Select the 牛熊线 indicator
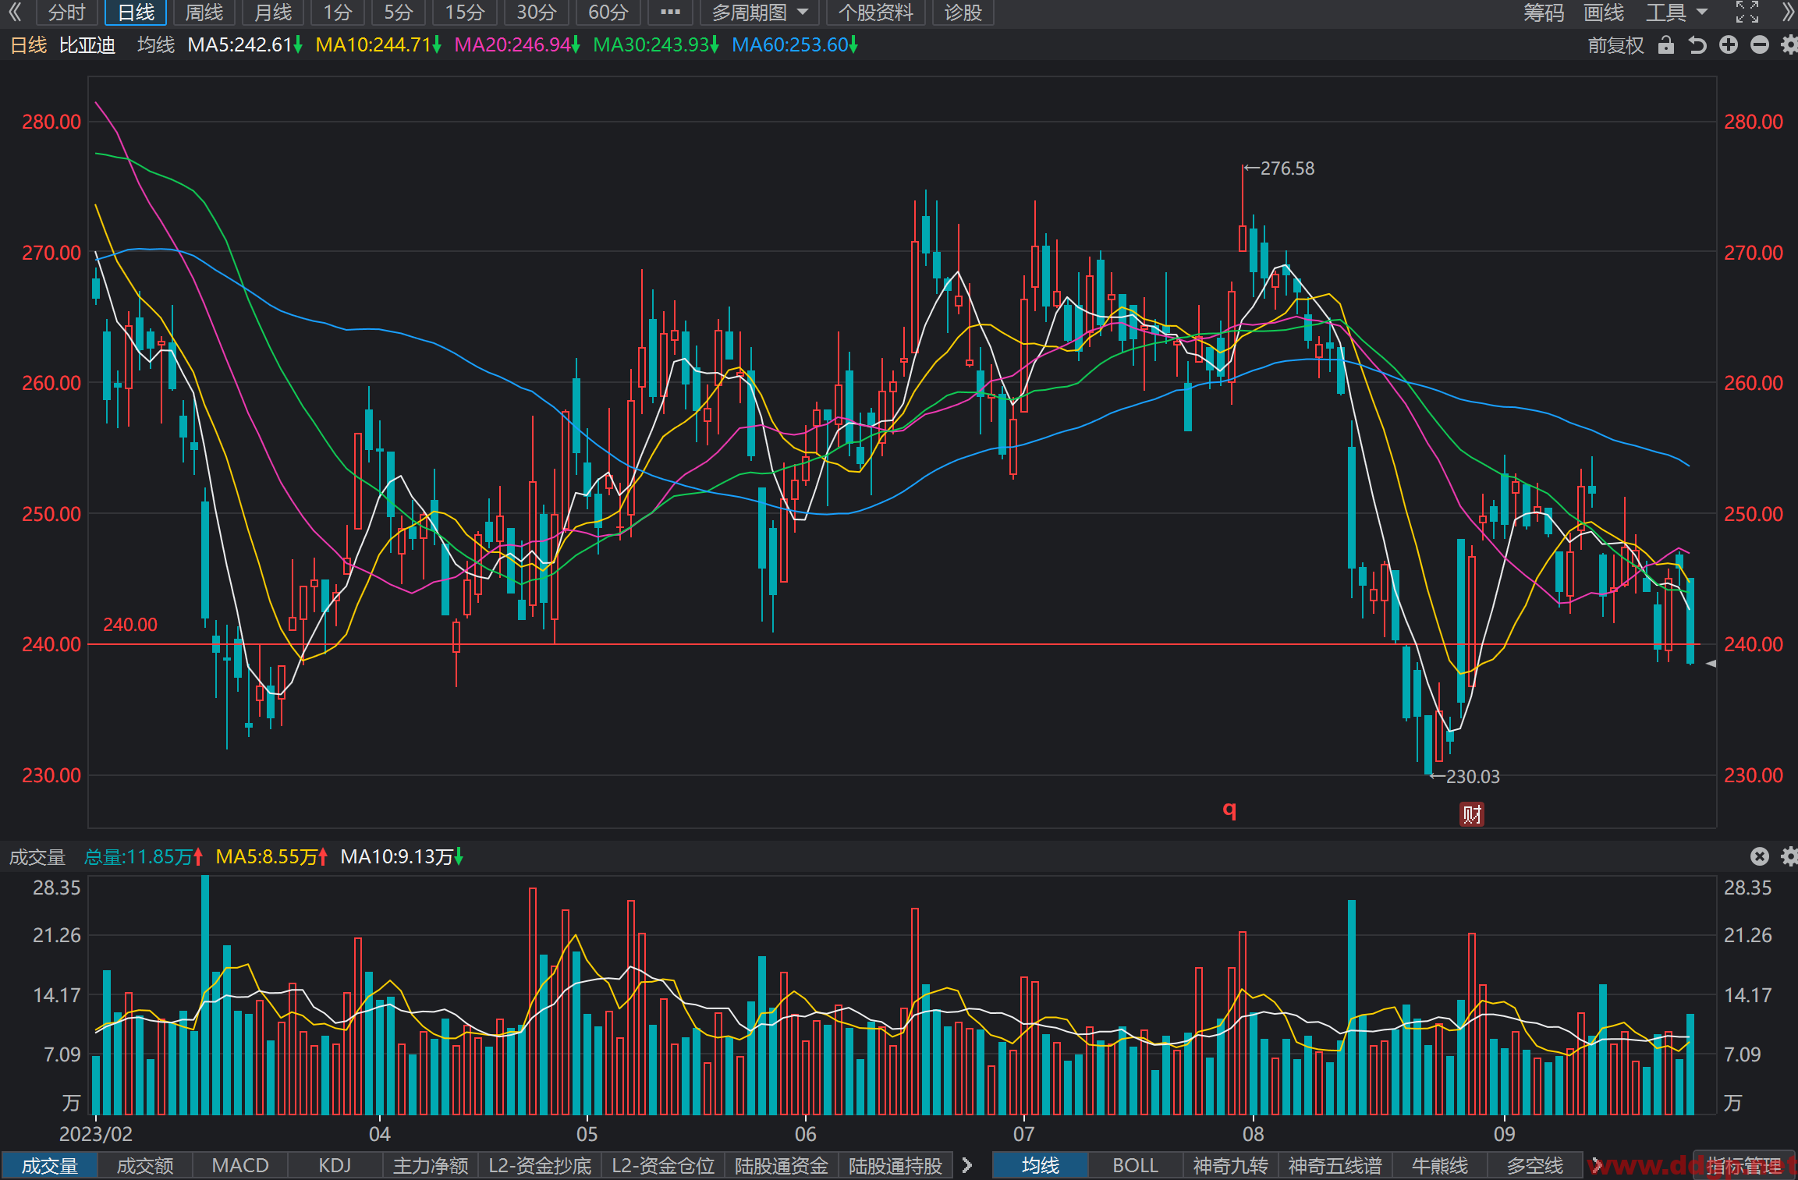The height and width of the screenshot is (1180, 1798). (1440, 1166)
